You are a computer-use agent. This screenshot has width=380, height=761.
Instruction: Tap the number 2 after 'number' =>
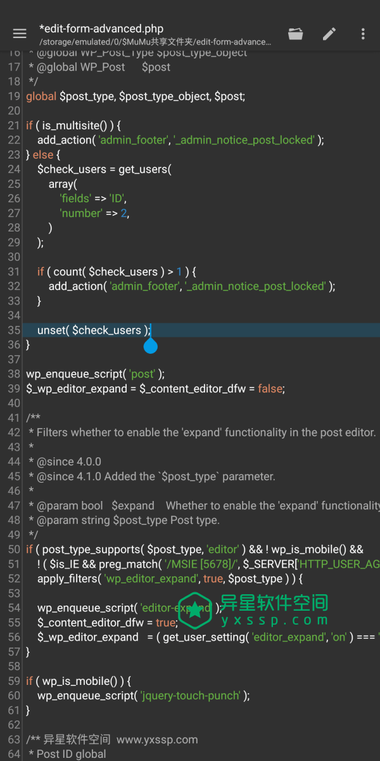[124, 213]
